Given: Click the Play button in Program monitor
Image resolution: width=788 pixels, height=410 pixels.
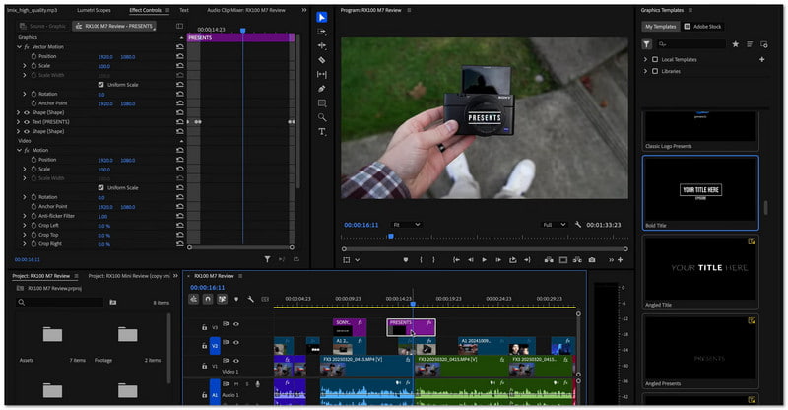Looking at the screenshot, I should (484, 260).
